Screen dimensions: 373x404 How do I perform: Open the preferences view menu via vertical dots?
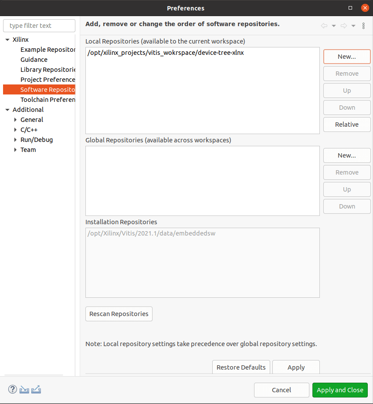pos(363,26)
